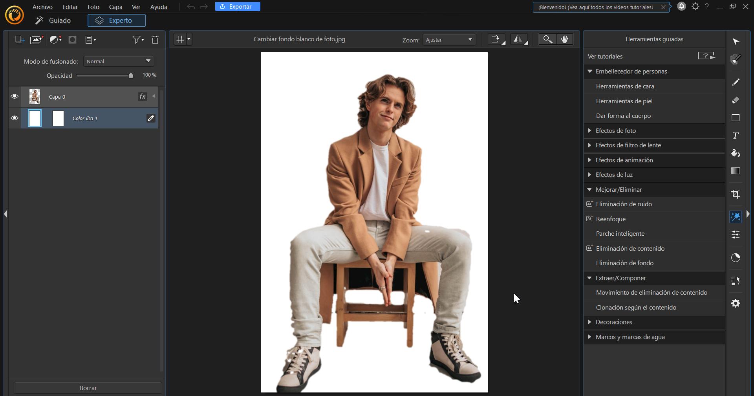754x396 pixels.
Task: Open the notifications bell
Action: click(x=682, y=6)
